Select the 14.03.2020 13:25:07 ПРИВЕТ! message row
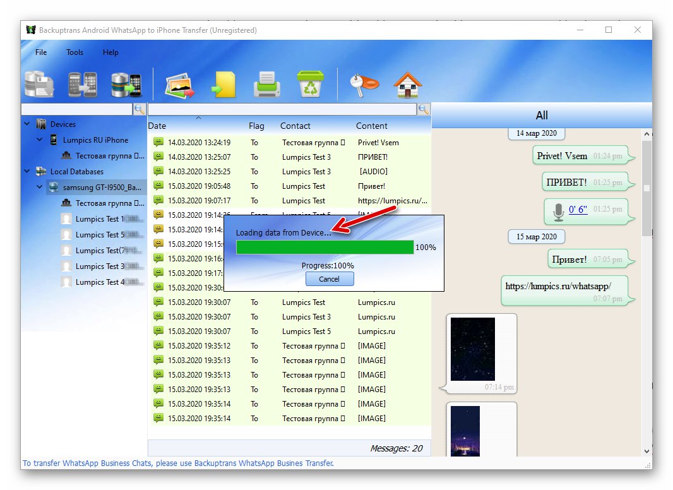673x490 pixels. pos(289,157)
